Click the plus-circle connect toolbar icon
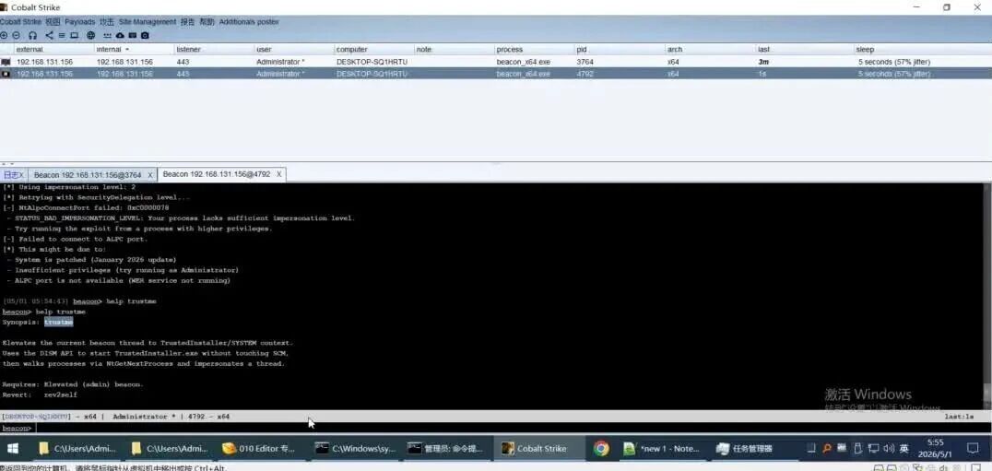 5,35
